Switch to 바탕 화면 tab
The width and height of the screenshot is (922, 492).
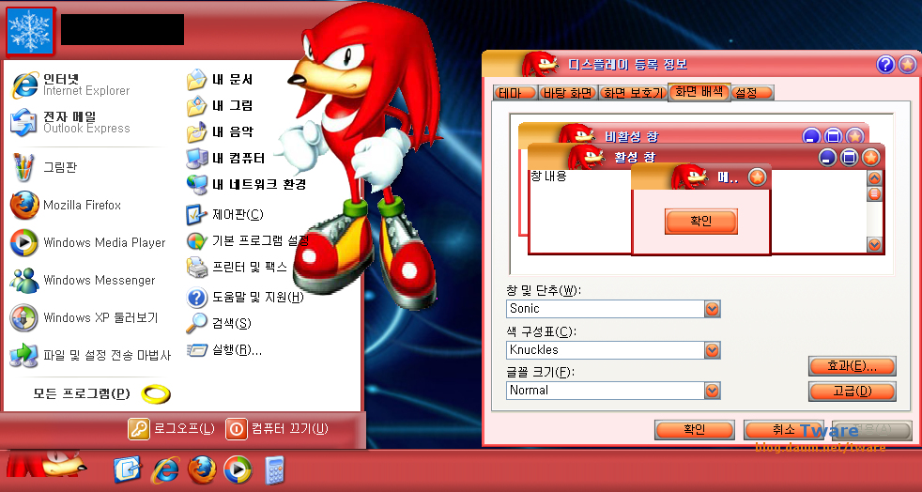coord(569,93)
